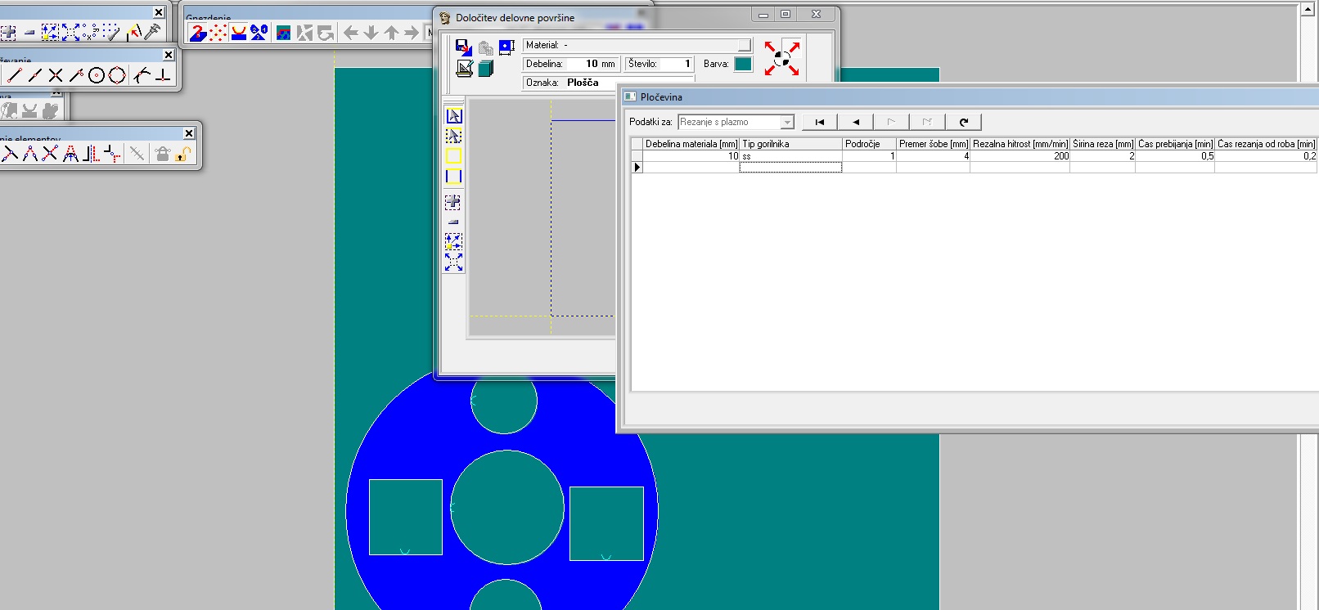Toggle the top-right red arrow origin corner
The image size is (1319, 610).
coord(793,47)
